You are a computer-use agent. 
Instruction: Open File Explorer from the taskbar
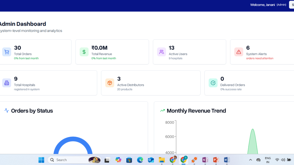[162, 160]
